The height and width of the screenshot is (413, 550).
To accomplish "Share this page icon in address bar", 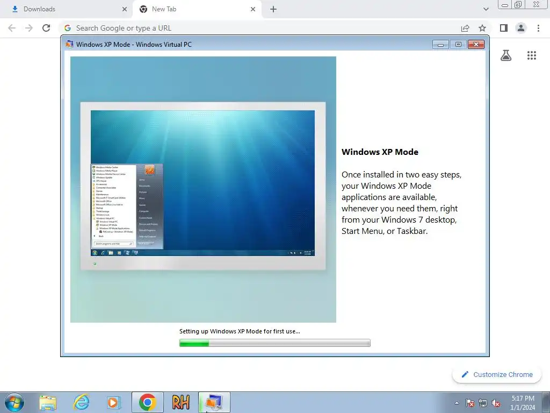I will (465, 28).
